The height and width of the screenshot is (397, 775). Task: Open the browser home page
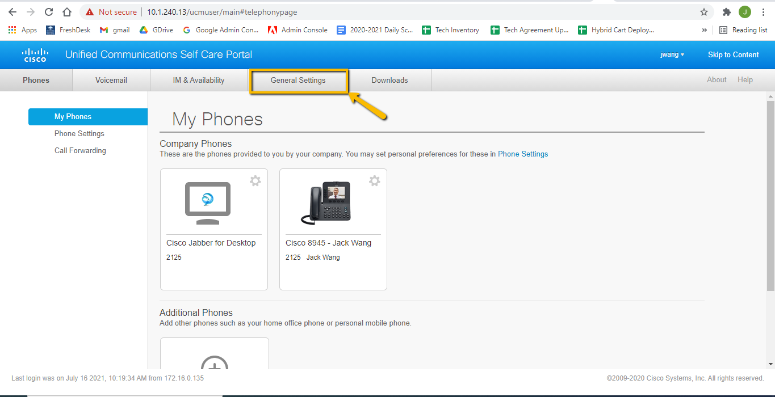67,12
